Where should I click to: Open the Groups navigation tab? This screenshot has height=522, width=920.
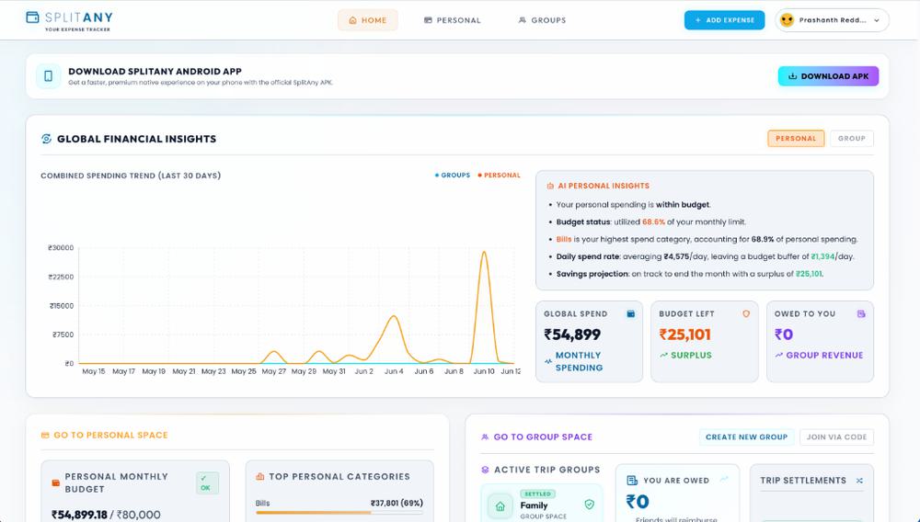[542, 20]
